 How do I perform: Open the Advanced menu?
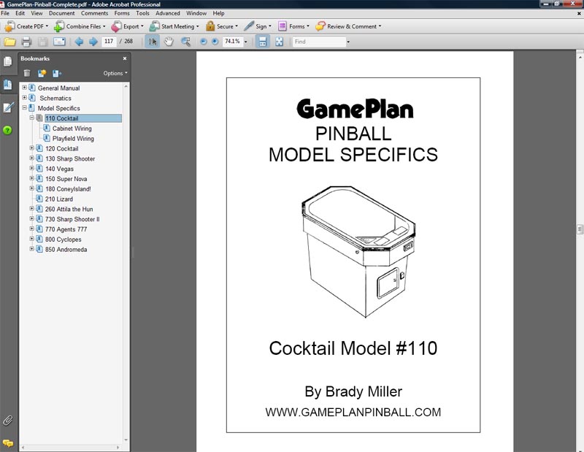click(x=168, y=13)
